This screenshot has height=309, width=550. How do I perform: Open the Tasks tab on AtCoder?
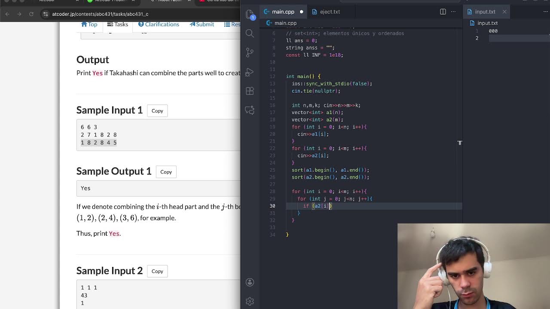coord(118,24)
